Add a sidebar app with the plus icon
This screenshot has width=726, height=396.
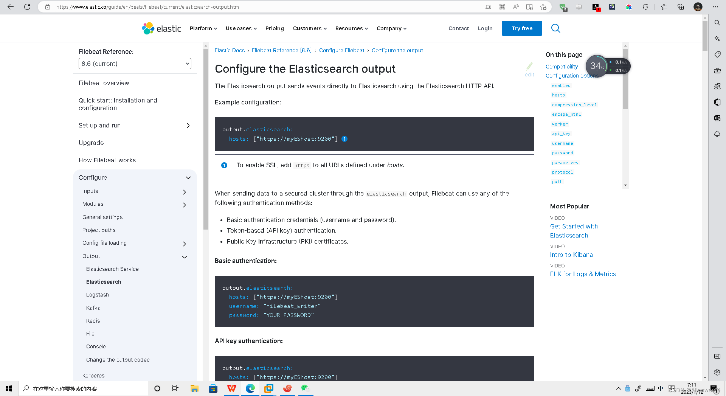717,151
